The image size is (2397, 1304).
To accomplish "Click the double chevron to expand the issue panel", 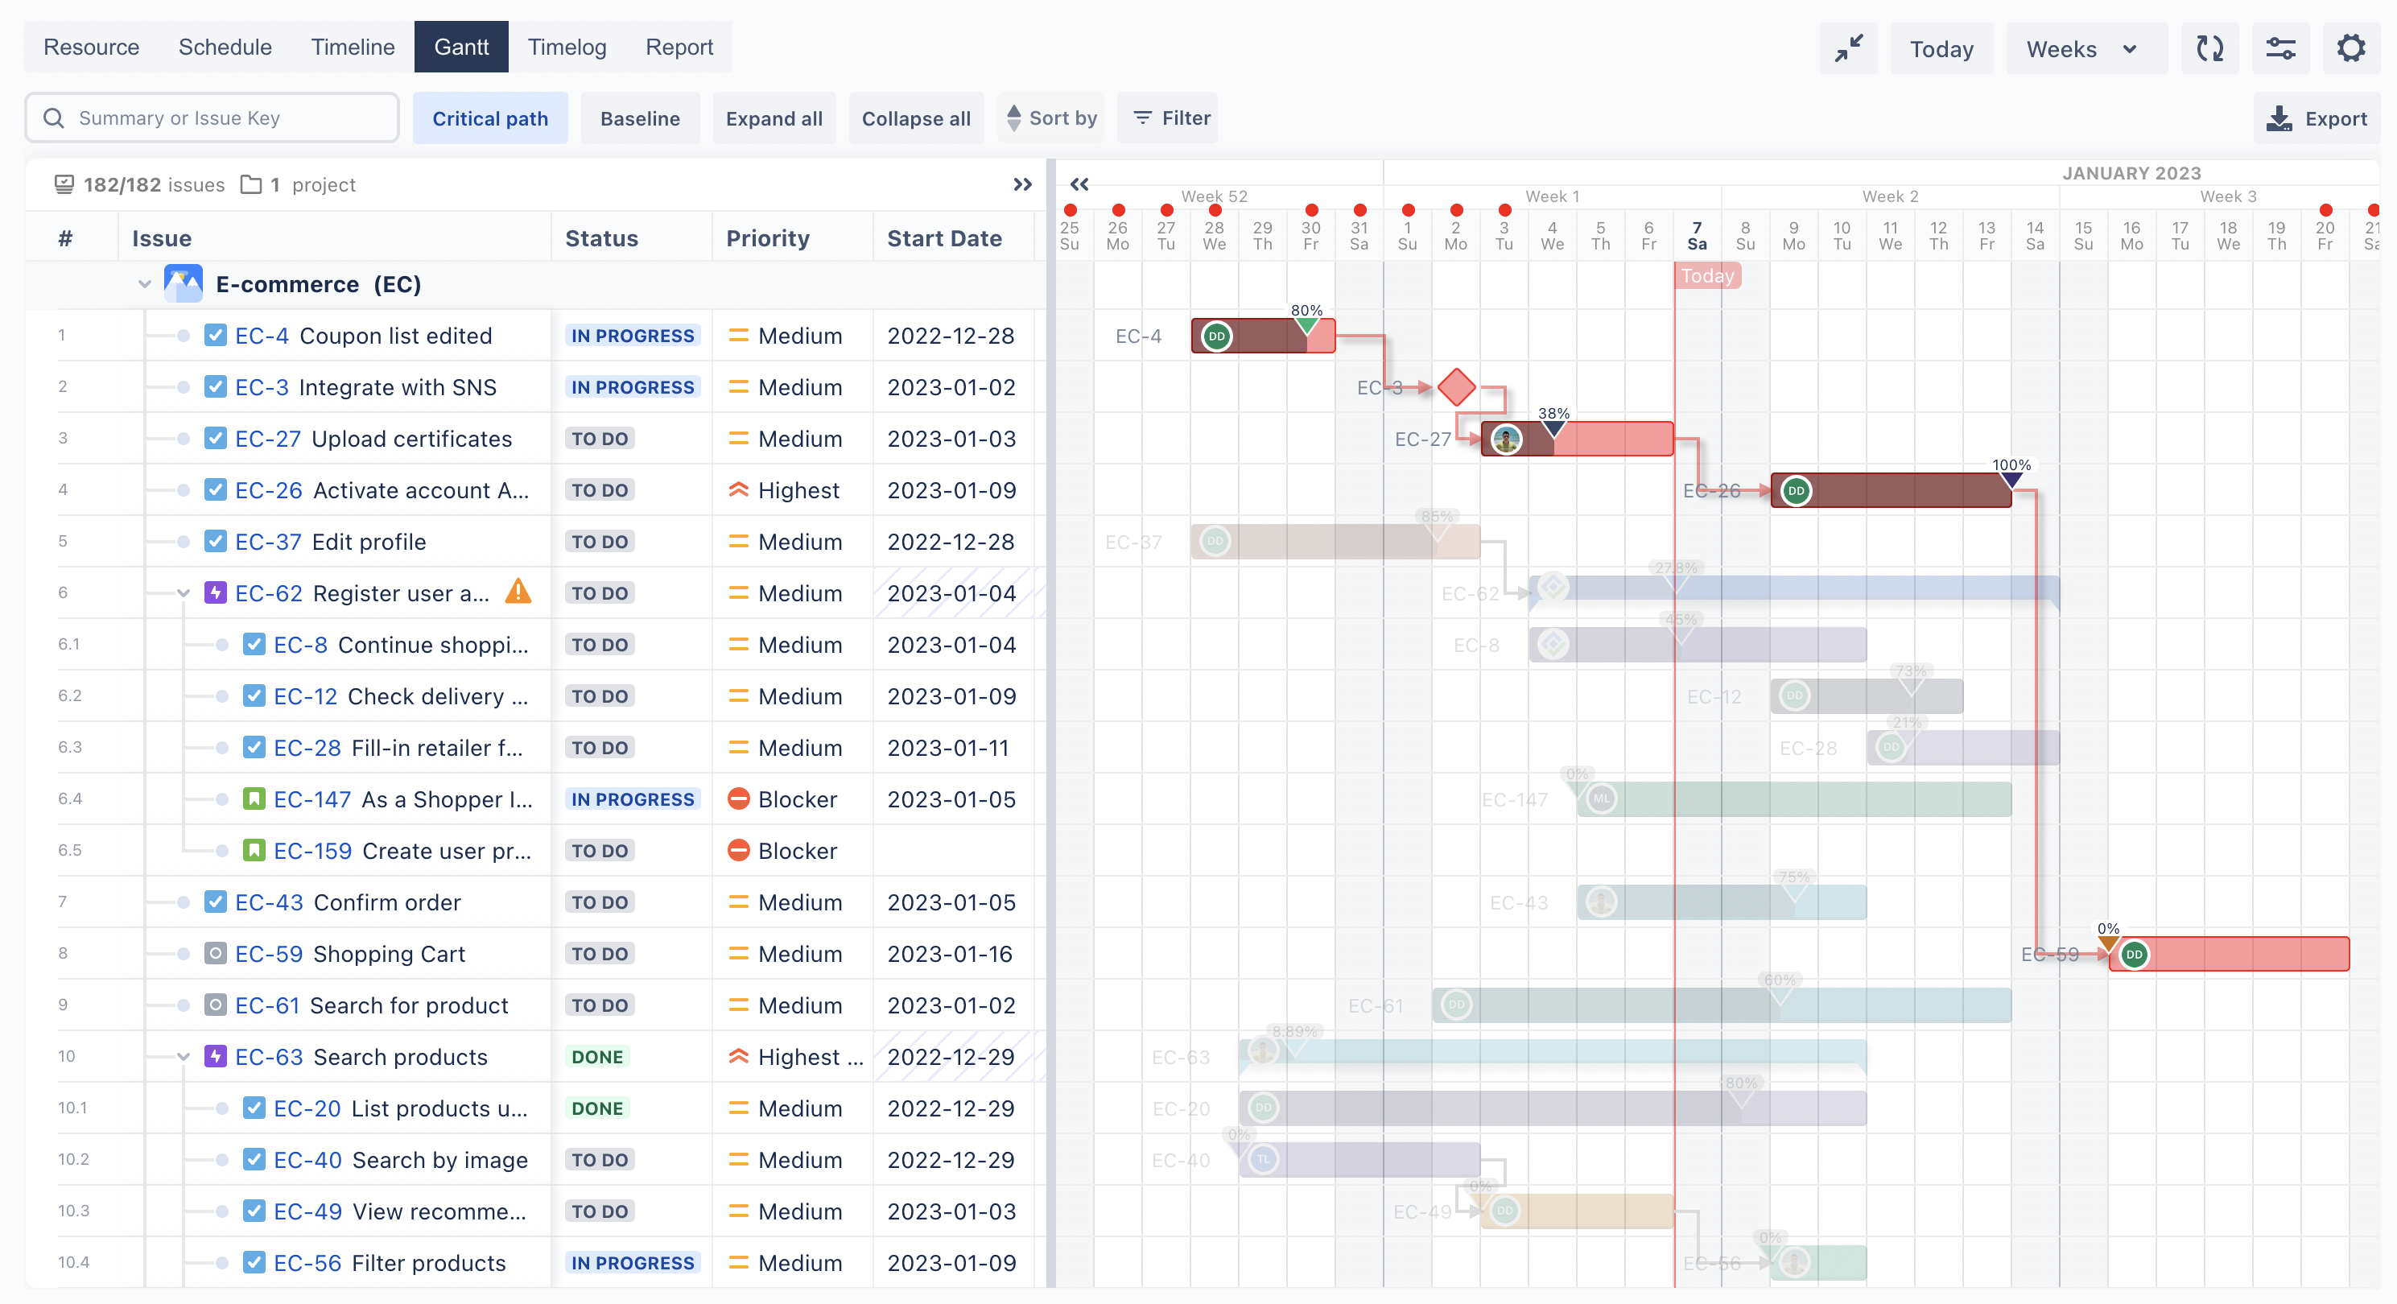I will pos(1021,184).
